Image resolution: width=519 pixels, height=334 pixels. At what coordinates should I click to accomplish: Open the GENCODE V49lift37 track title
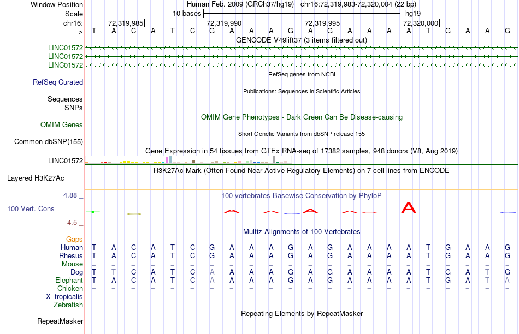[x=302, y=40]
